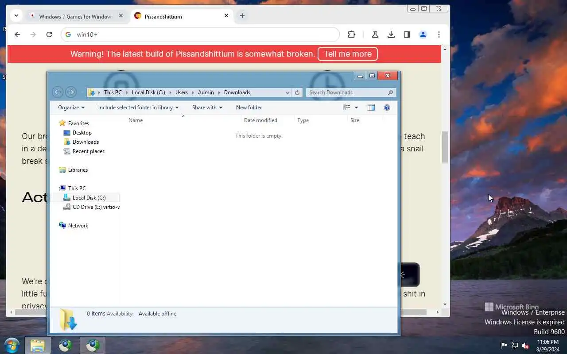
Task: Open browser three-dot menu
Action: 439,35
